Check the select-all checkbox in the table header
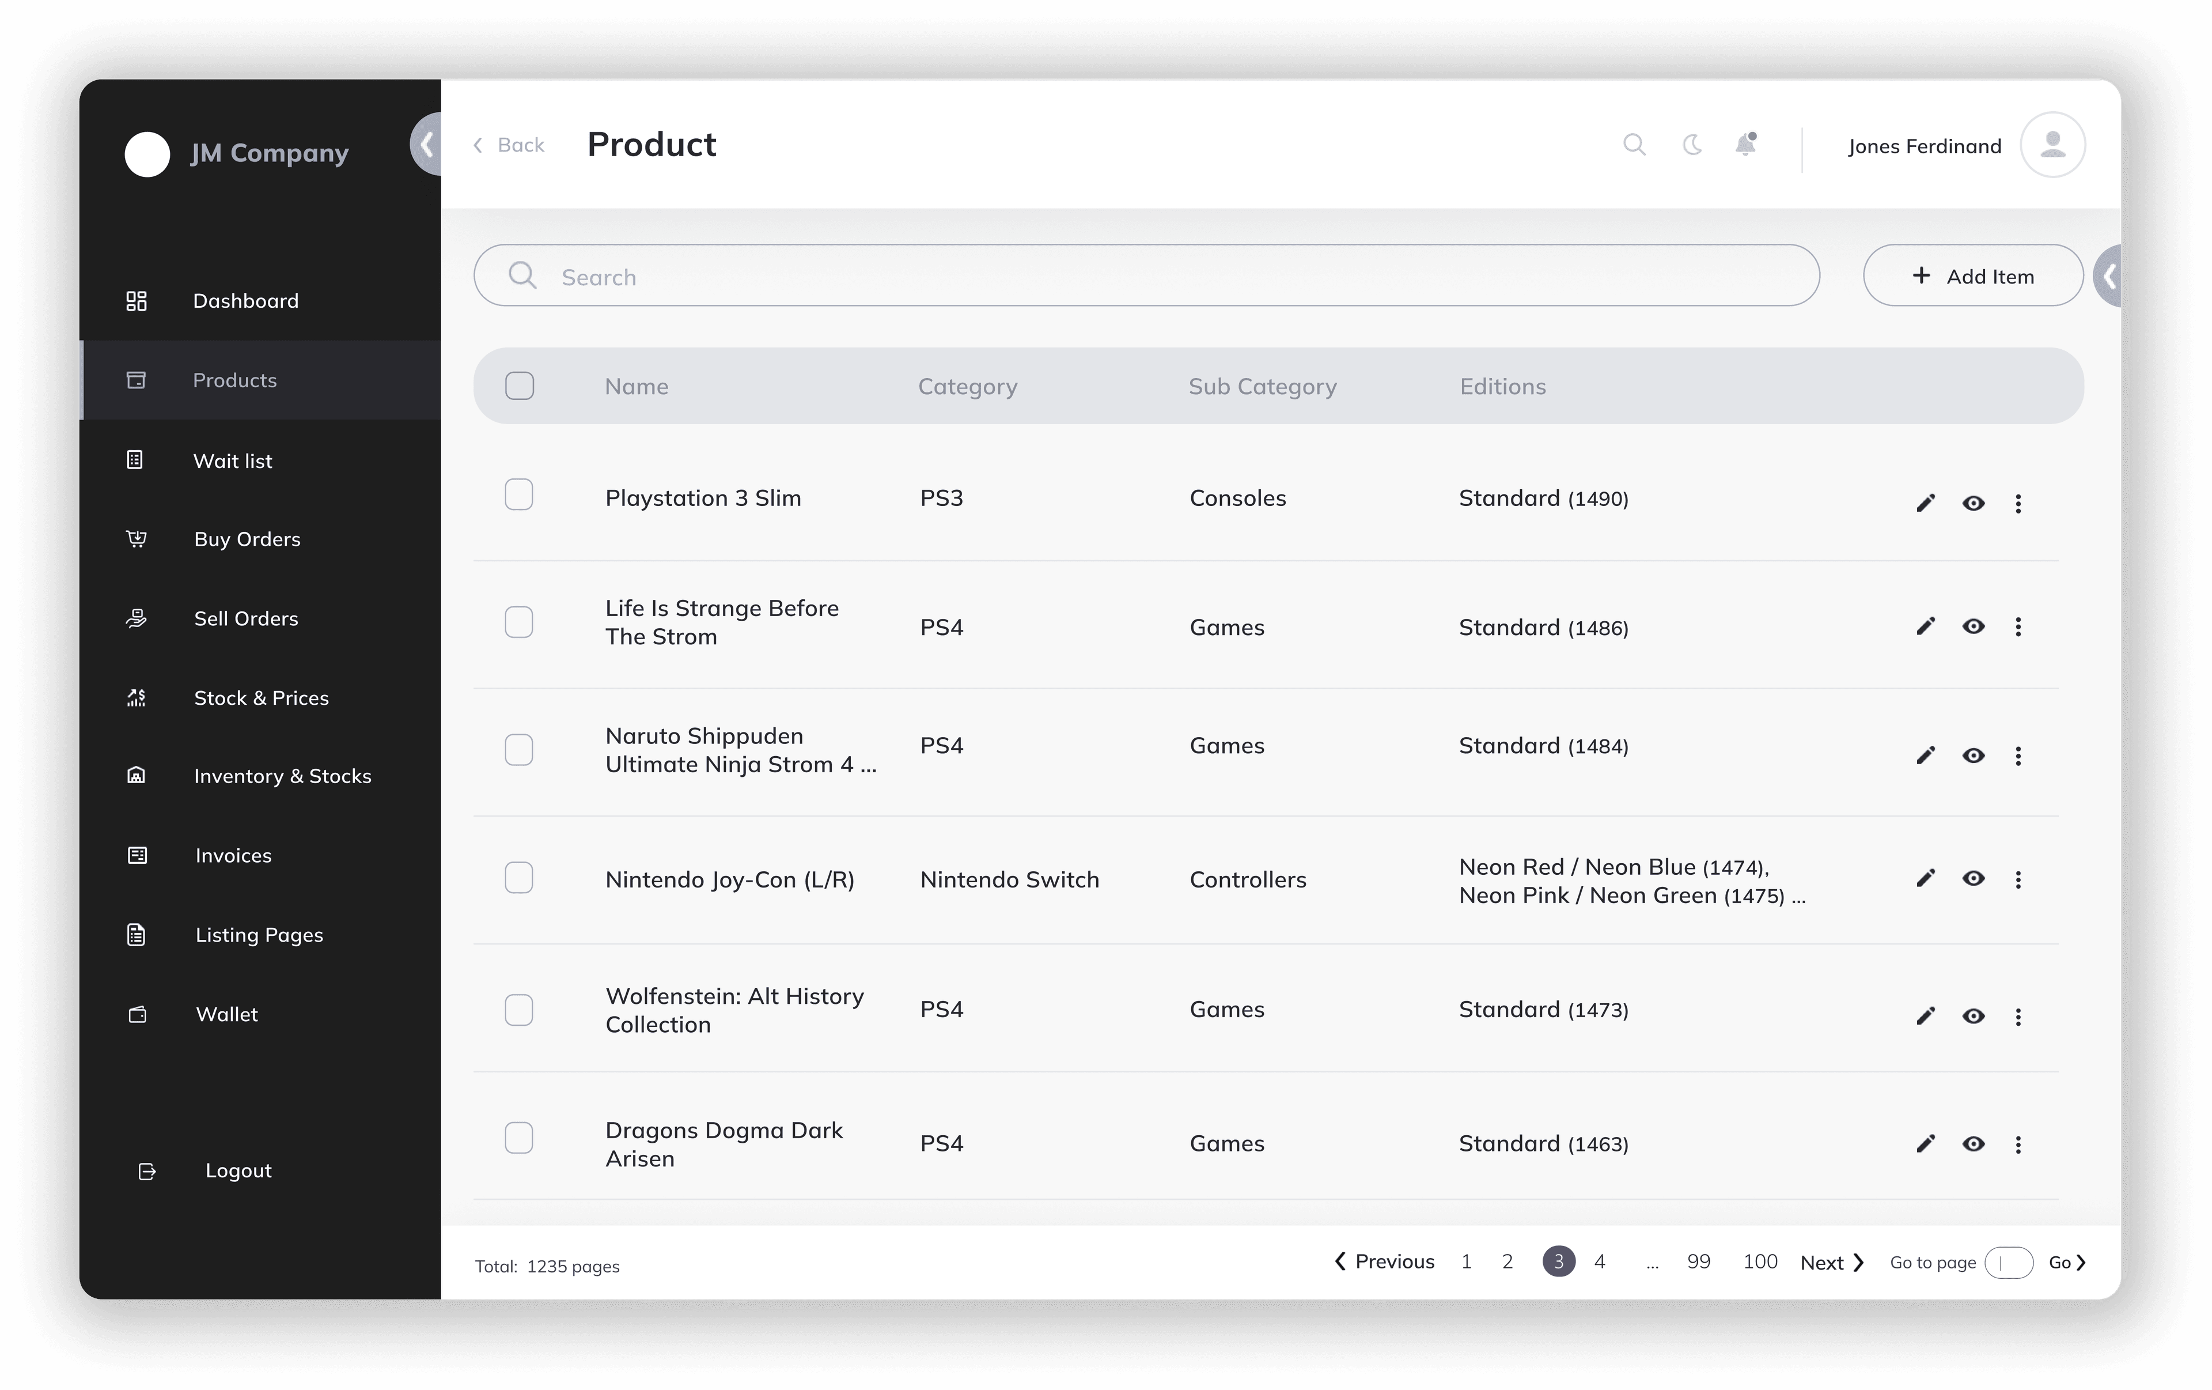Image resolution: width=2212 pixels, height=1390 pixels. pyautogui.click(x=520, y=386)
